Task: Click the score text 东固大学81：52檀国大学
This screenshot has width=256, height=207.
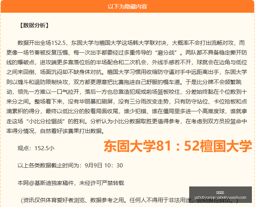Action: (x=178, y=146)
